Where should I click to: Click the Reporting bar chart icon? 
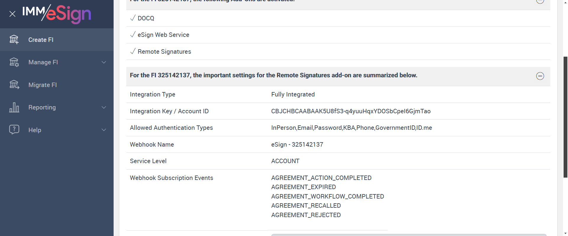point(14,107)
